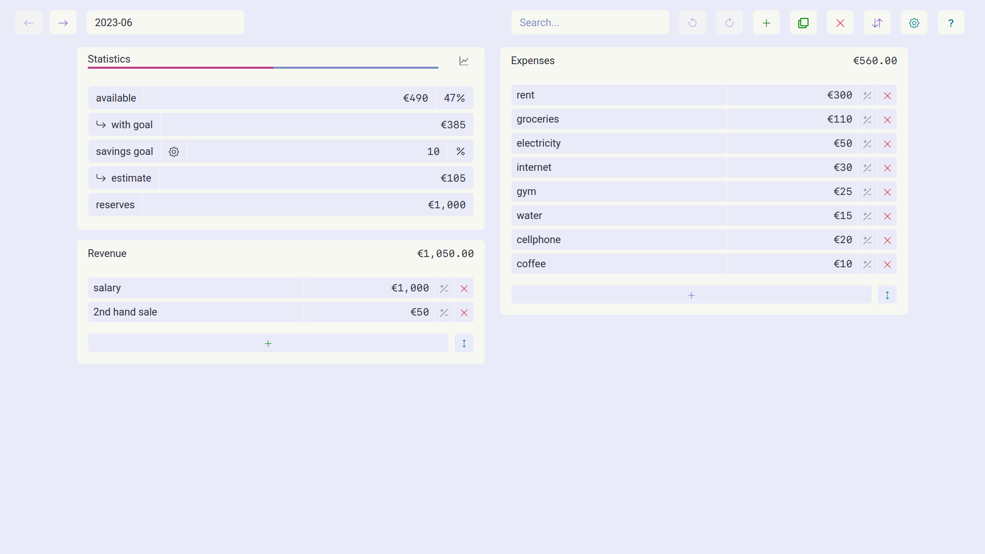Edit the groceries name field
The height and width of the screenshot is (554, 985).
619,120
